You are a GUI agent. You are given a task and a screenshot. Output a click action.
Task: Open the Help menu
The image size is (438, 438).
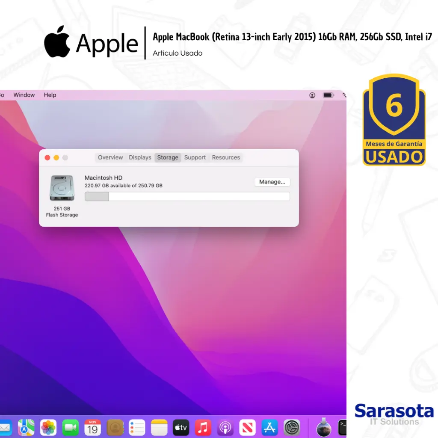pos(50,95)
